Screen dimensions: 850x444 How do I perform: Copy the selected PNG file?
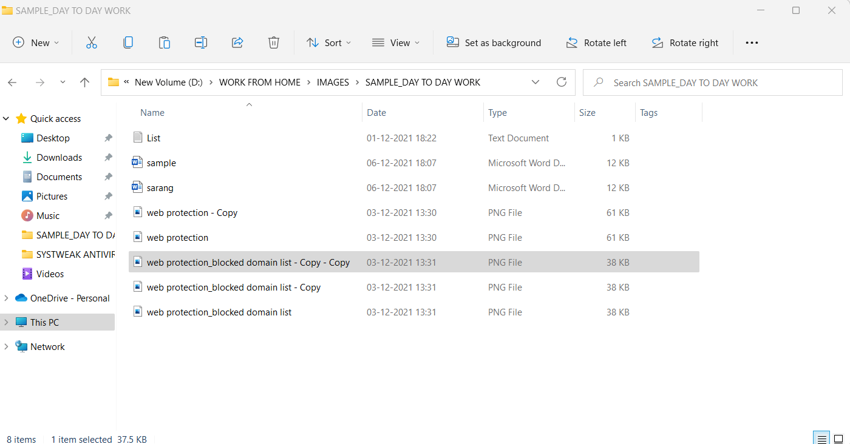128,42
